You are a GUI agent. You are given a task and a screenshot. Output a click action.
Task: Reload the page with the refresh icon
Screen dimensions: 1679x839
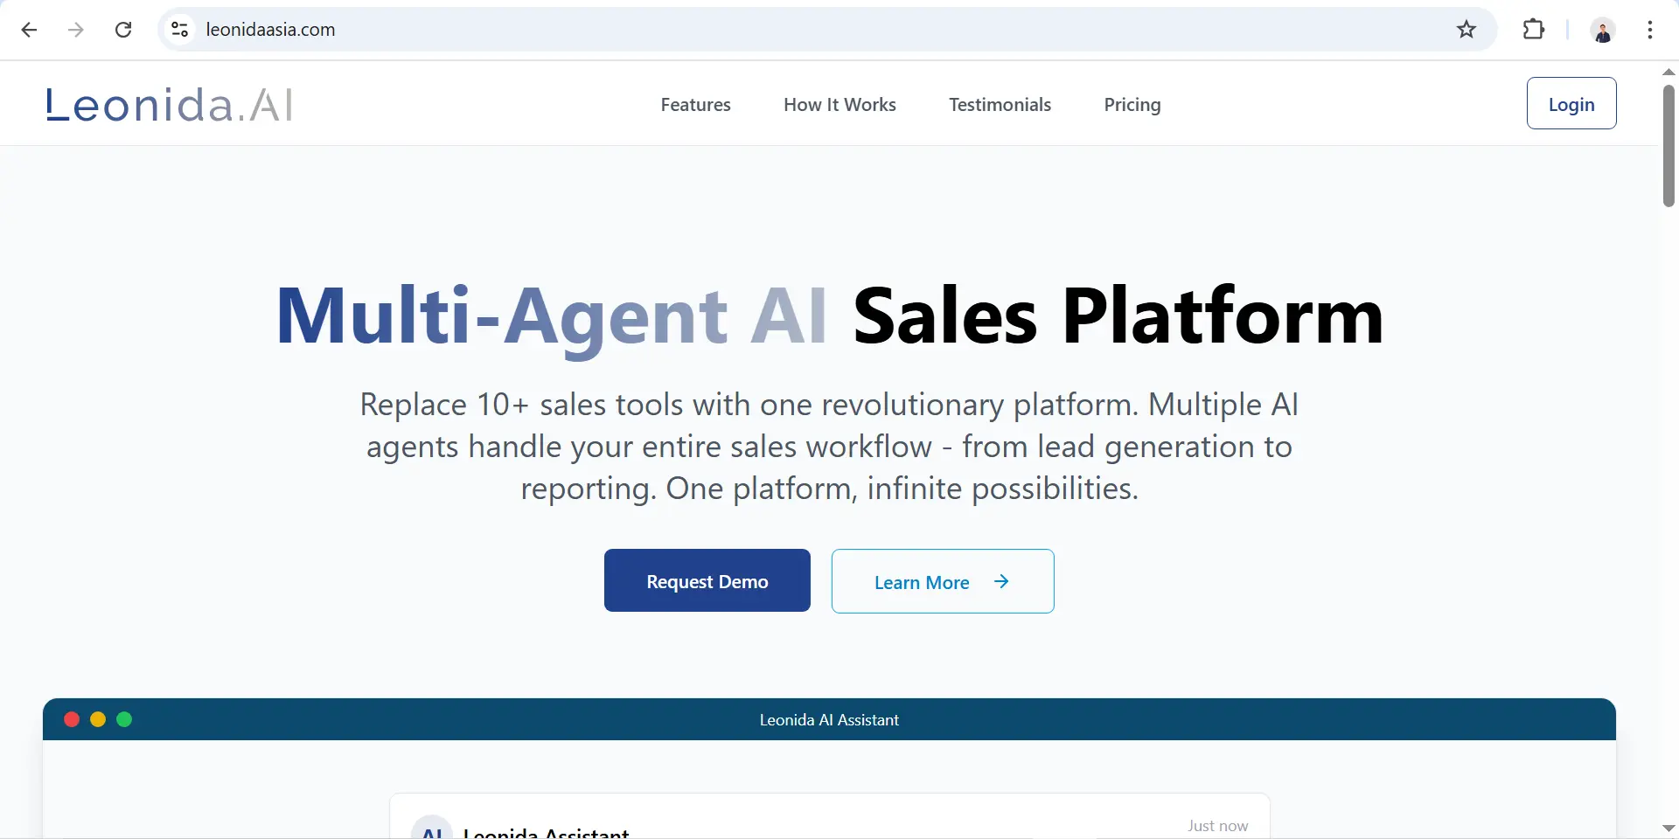(123, 30)
